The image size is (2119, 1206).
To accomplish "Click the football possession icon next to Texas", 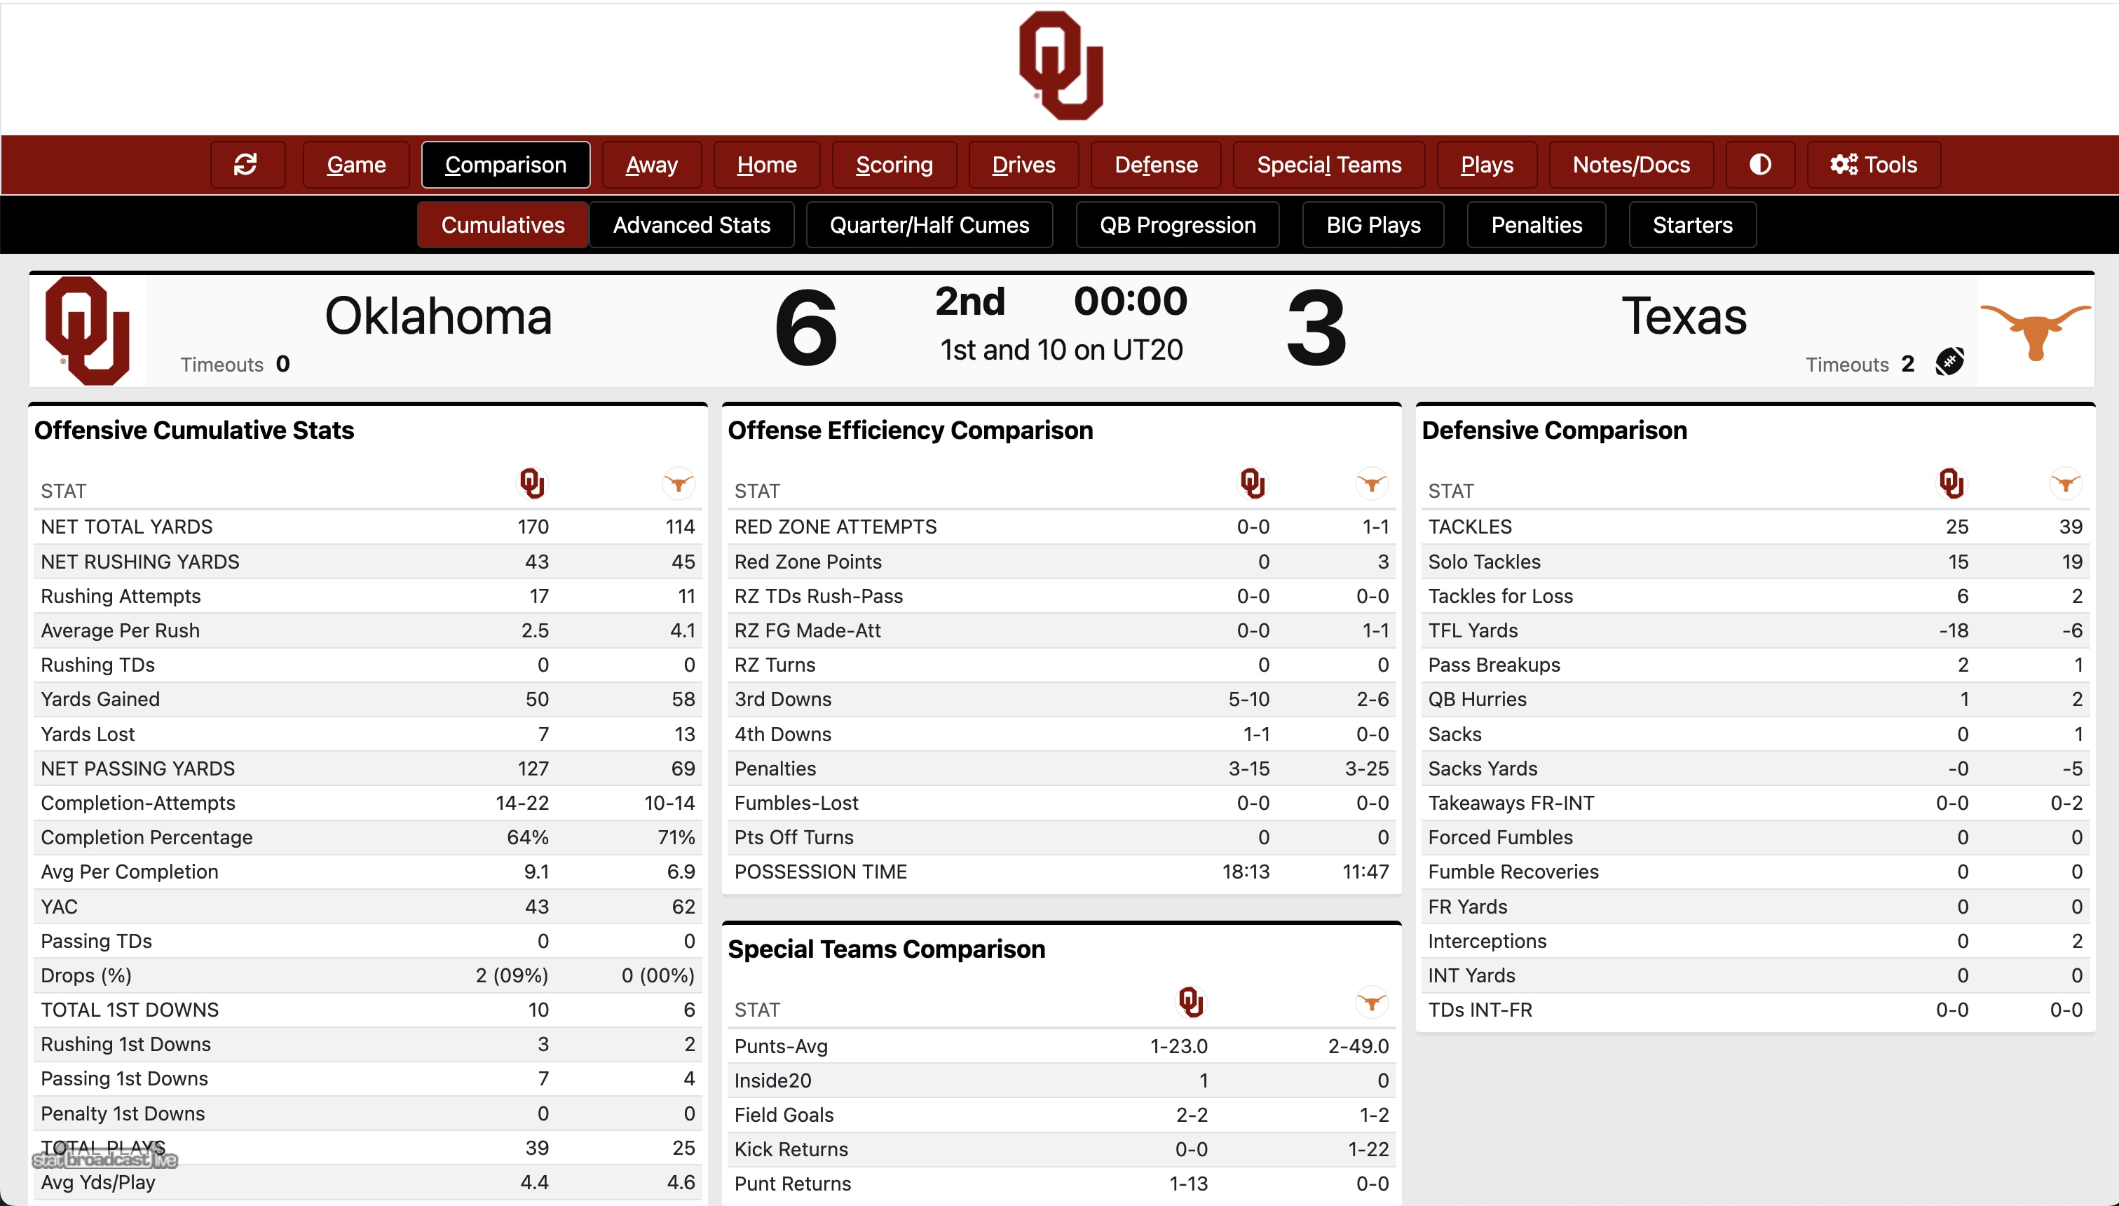I will (x=1950, y=362).
